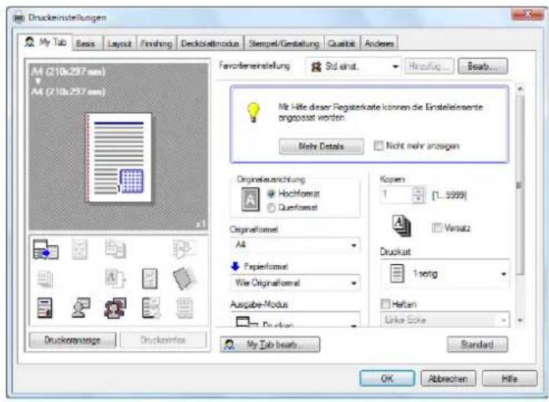Click the Bearb... button
The width and height of the screenshot is (549, 402).
482,66
